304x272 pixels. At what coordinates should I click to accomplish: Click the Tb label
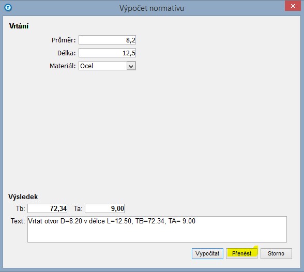click(x=21, y=209)
